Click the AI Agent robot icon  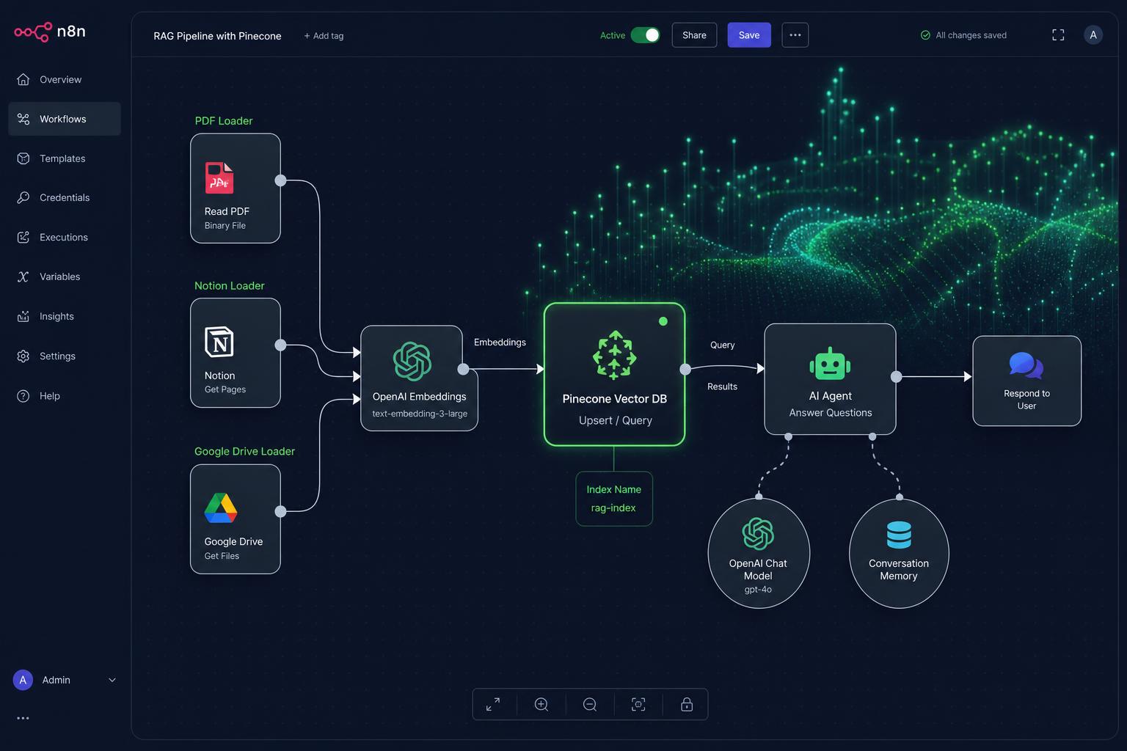[x=830, y=363]
